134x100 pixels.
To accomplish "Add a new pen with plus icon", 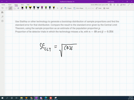I will pos(58,8).
